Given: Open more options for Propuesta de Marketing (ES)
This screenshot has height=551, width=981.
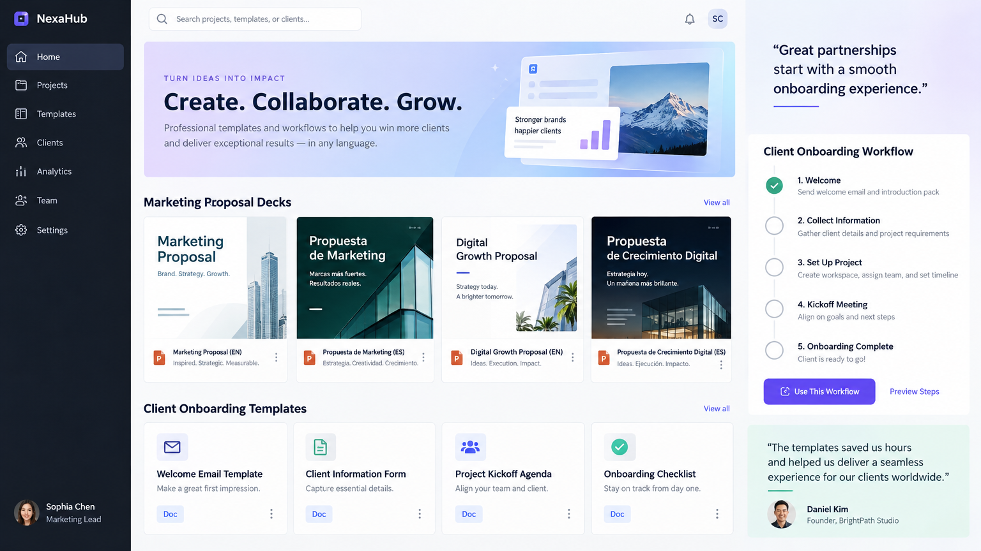Looking at the screenshot, I should (423, 358).
